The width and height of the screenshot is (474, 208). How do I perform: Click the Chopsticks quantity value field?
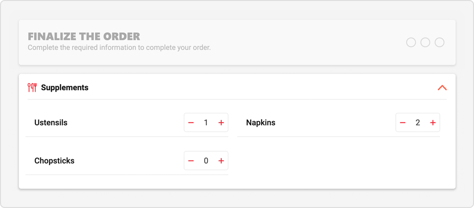pyautogui.click(x=206, y=161)
